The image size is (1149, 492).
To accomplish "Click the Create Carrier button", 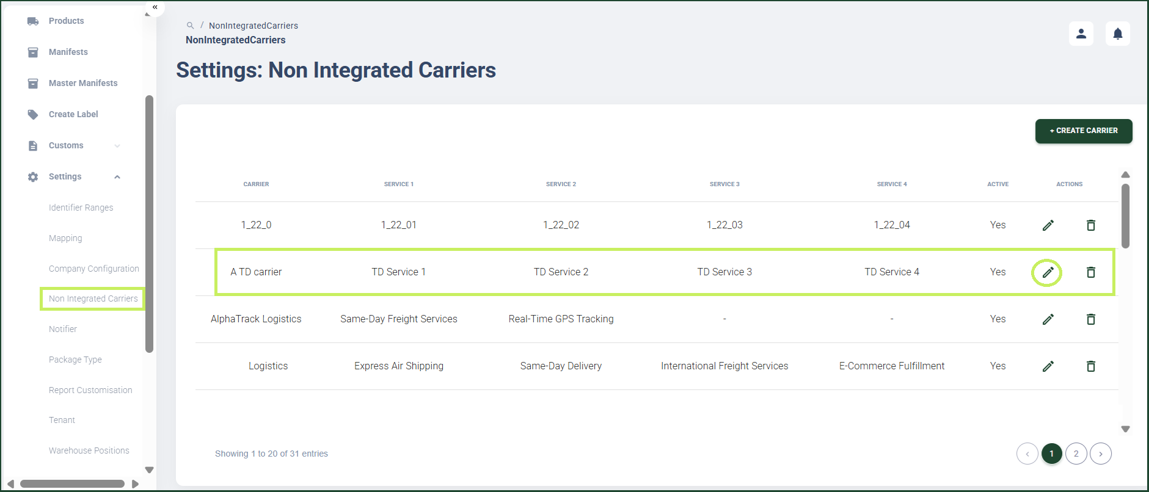I will tap(1083, 131).
